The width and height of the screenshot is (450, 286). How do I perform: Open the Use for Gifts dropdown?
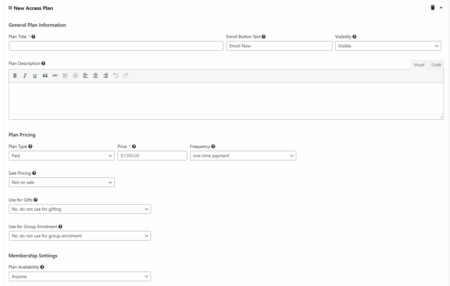80,209
